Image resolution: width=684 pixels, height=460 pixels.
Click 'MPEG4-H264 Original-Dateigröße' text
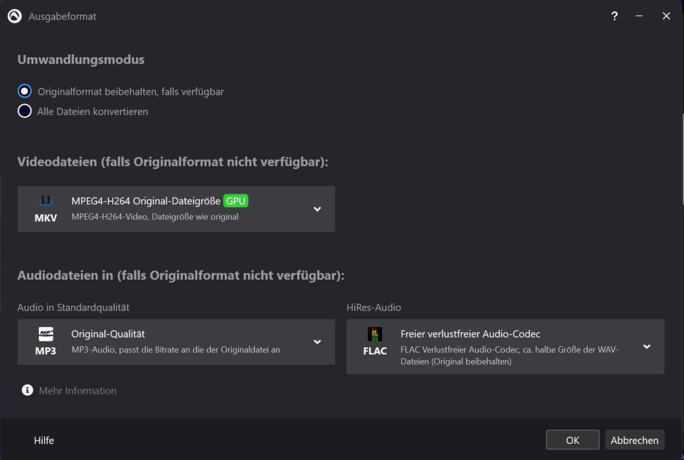[146, 201]
